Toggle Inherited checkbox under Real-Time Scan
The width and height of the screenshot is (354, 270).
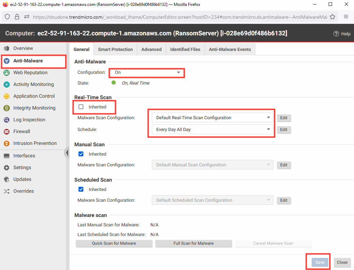pos(81,107)
